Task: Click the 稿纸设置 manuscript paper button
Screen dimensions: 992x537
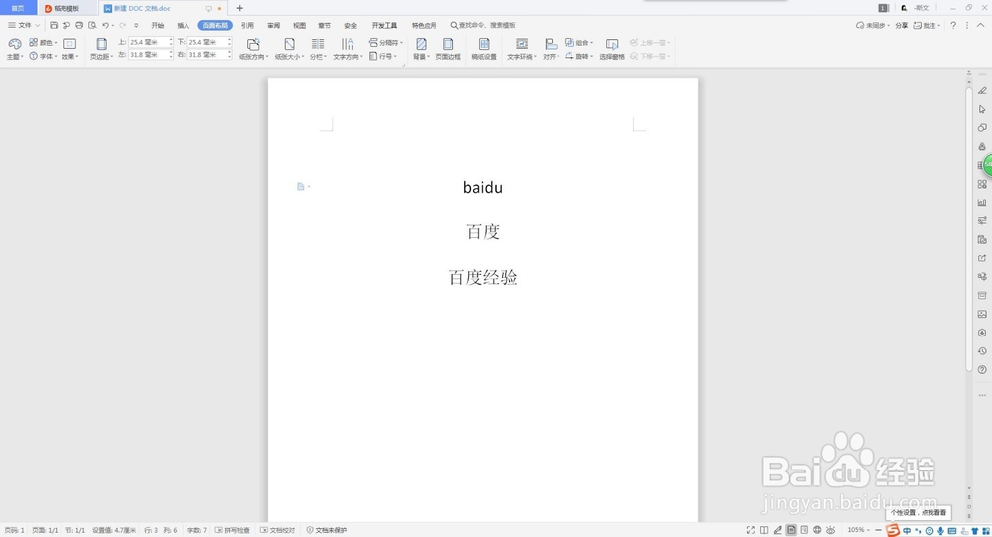Action: tap(484, 48)
